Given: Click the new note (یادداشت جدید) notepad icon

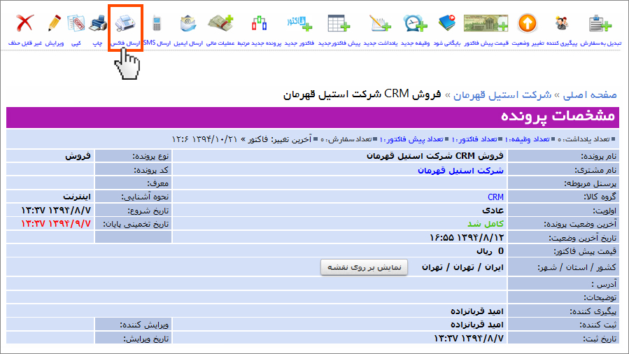Looking at the screenshot, I should (x=381, y=23).
